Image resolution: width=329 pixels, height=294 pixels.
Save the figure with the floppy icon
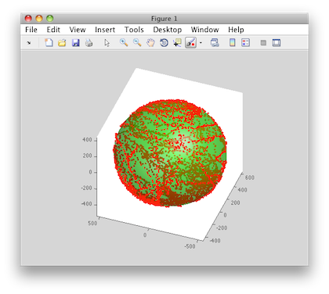[75, 42]
